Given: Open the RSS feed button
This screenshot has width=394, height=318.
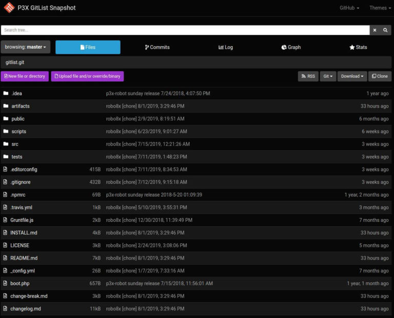Looking at the screenshot, I should (x=308, y=76).
